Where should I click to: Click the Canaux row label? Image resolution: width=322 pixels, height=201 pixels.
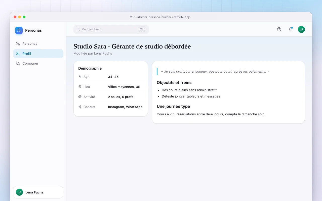click(x=89, y=107)
